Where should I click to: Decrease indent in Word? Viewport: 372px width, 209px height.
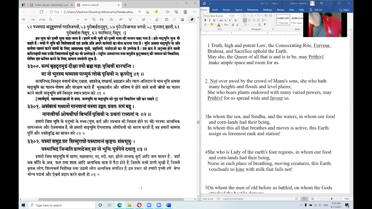pyautogui.click(x=266, y=15)
